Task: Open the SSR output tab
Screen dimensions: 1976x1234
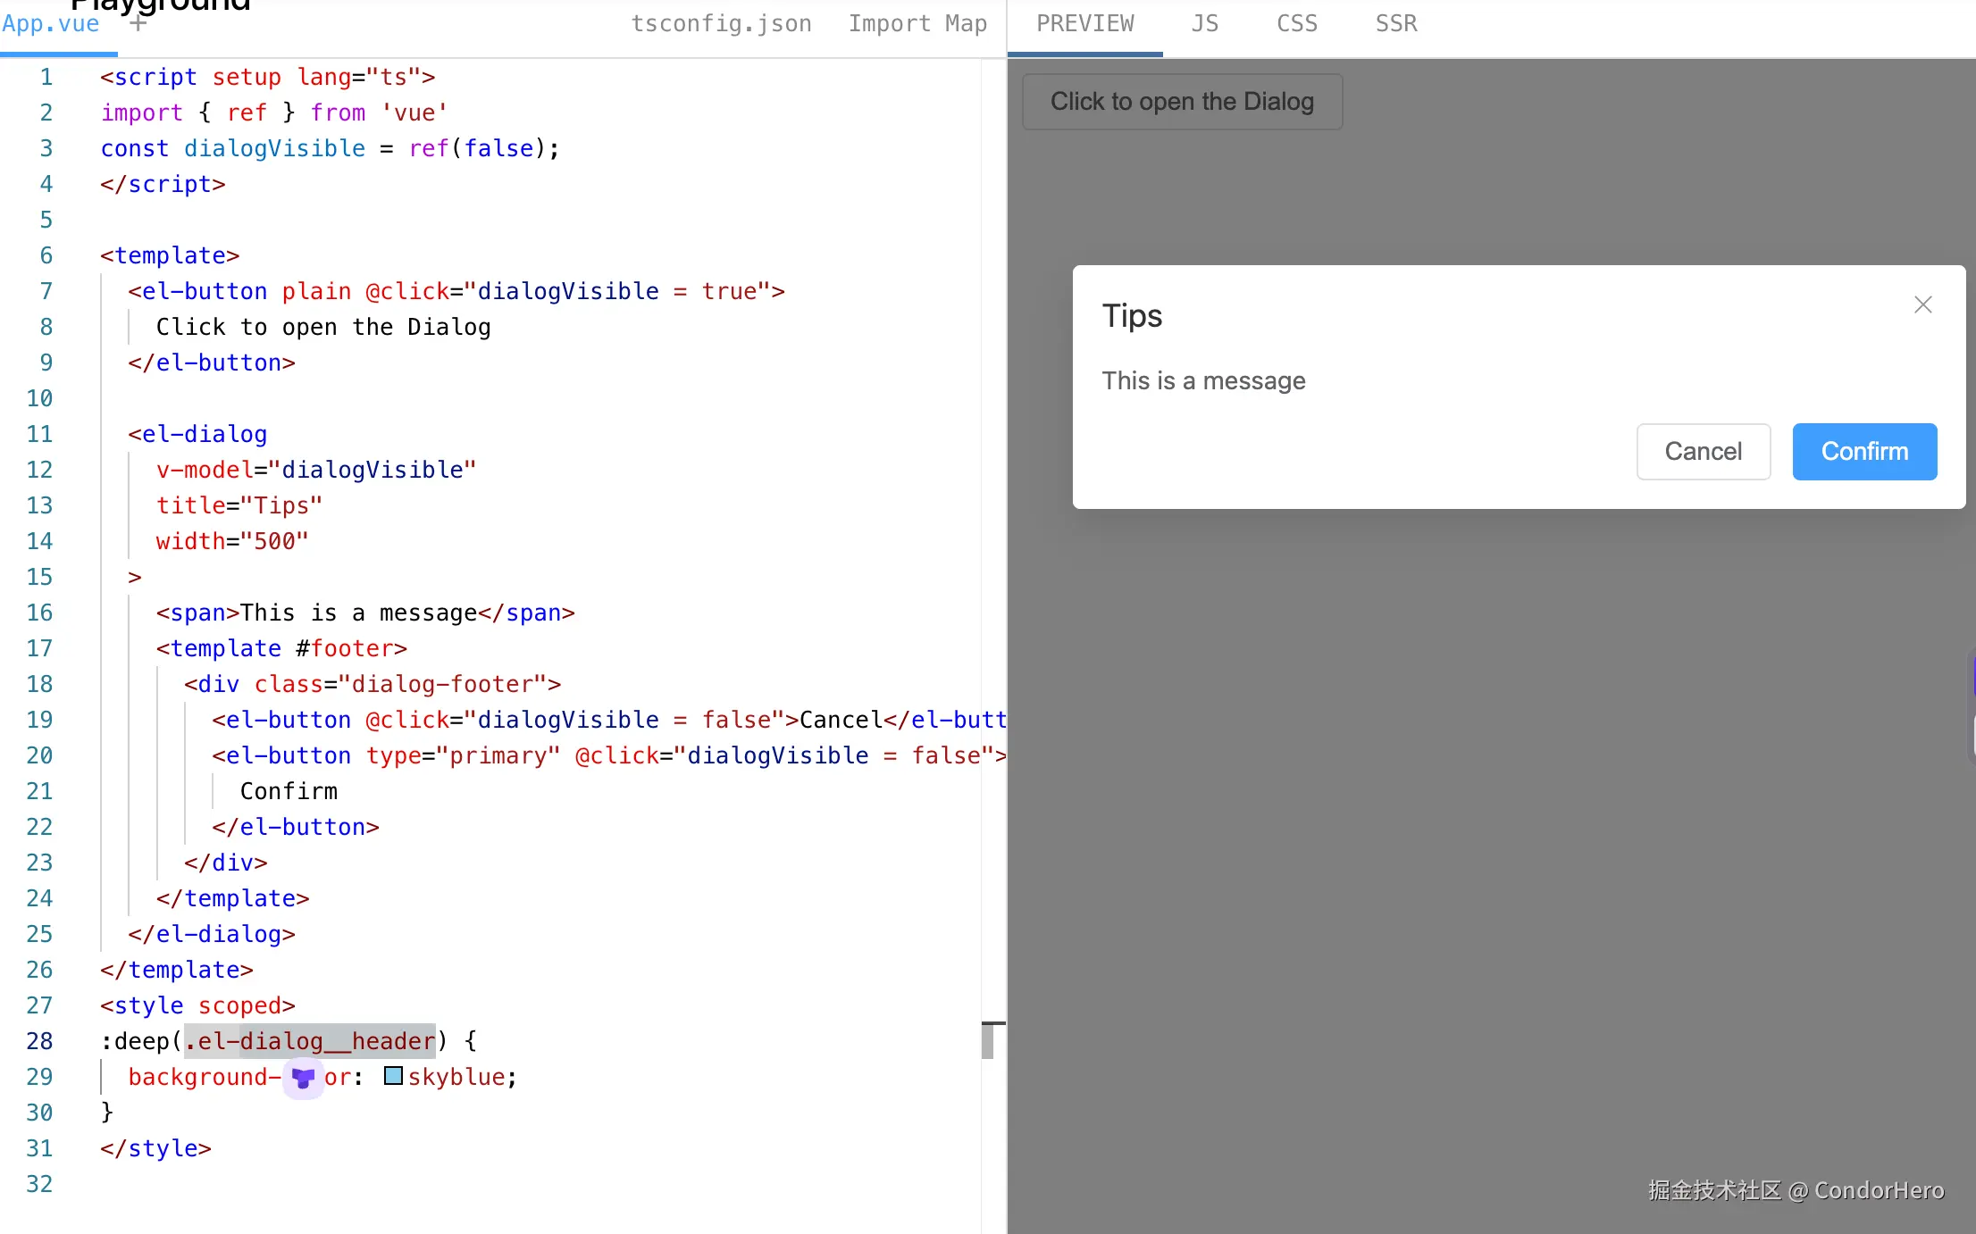Action: [1395, 24]
